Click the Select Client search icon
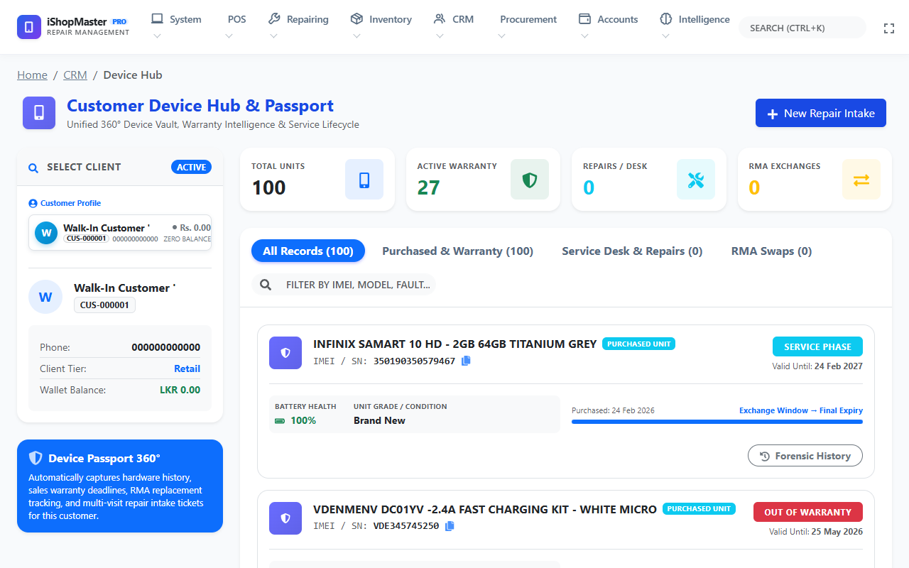909x568 pixels. [x=33, y=168]
